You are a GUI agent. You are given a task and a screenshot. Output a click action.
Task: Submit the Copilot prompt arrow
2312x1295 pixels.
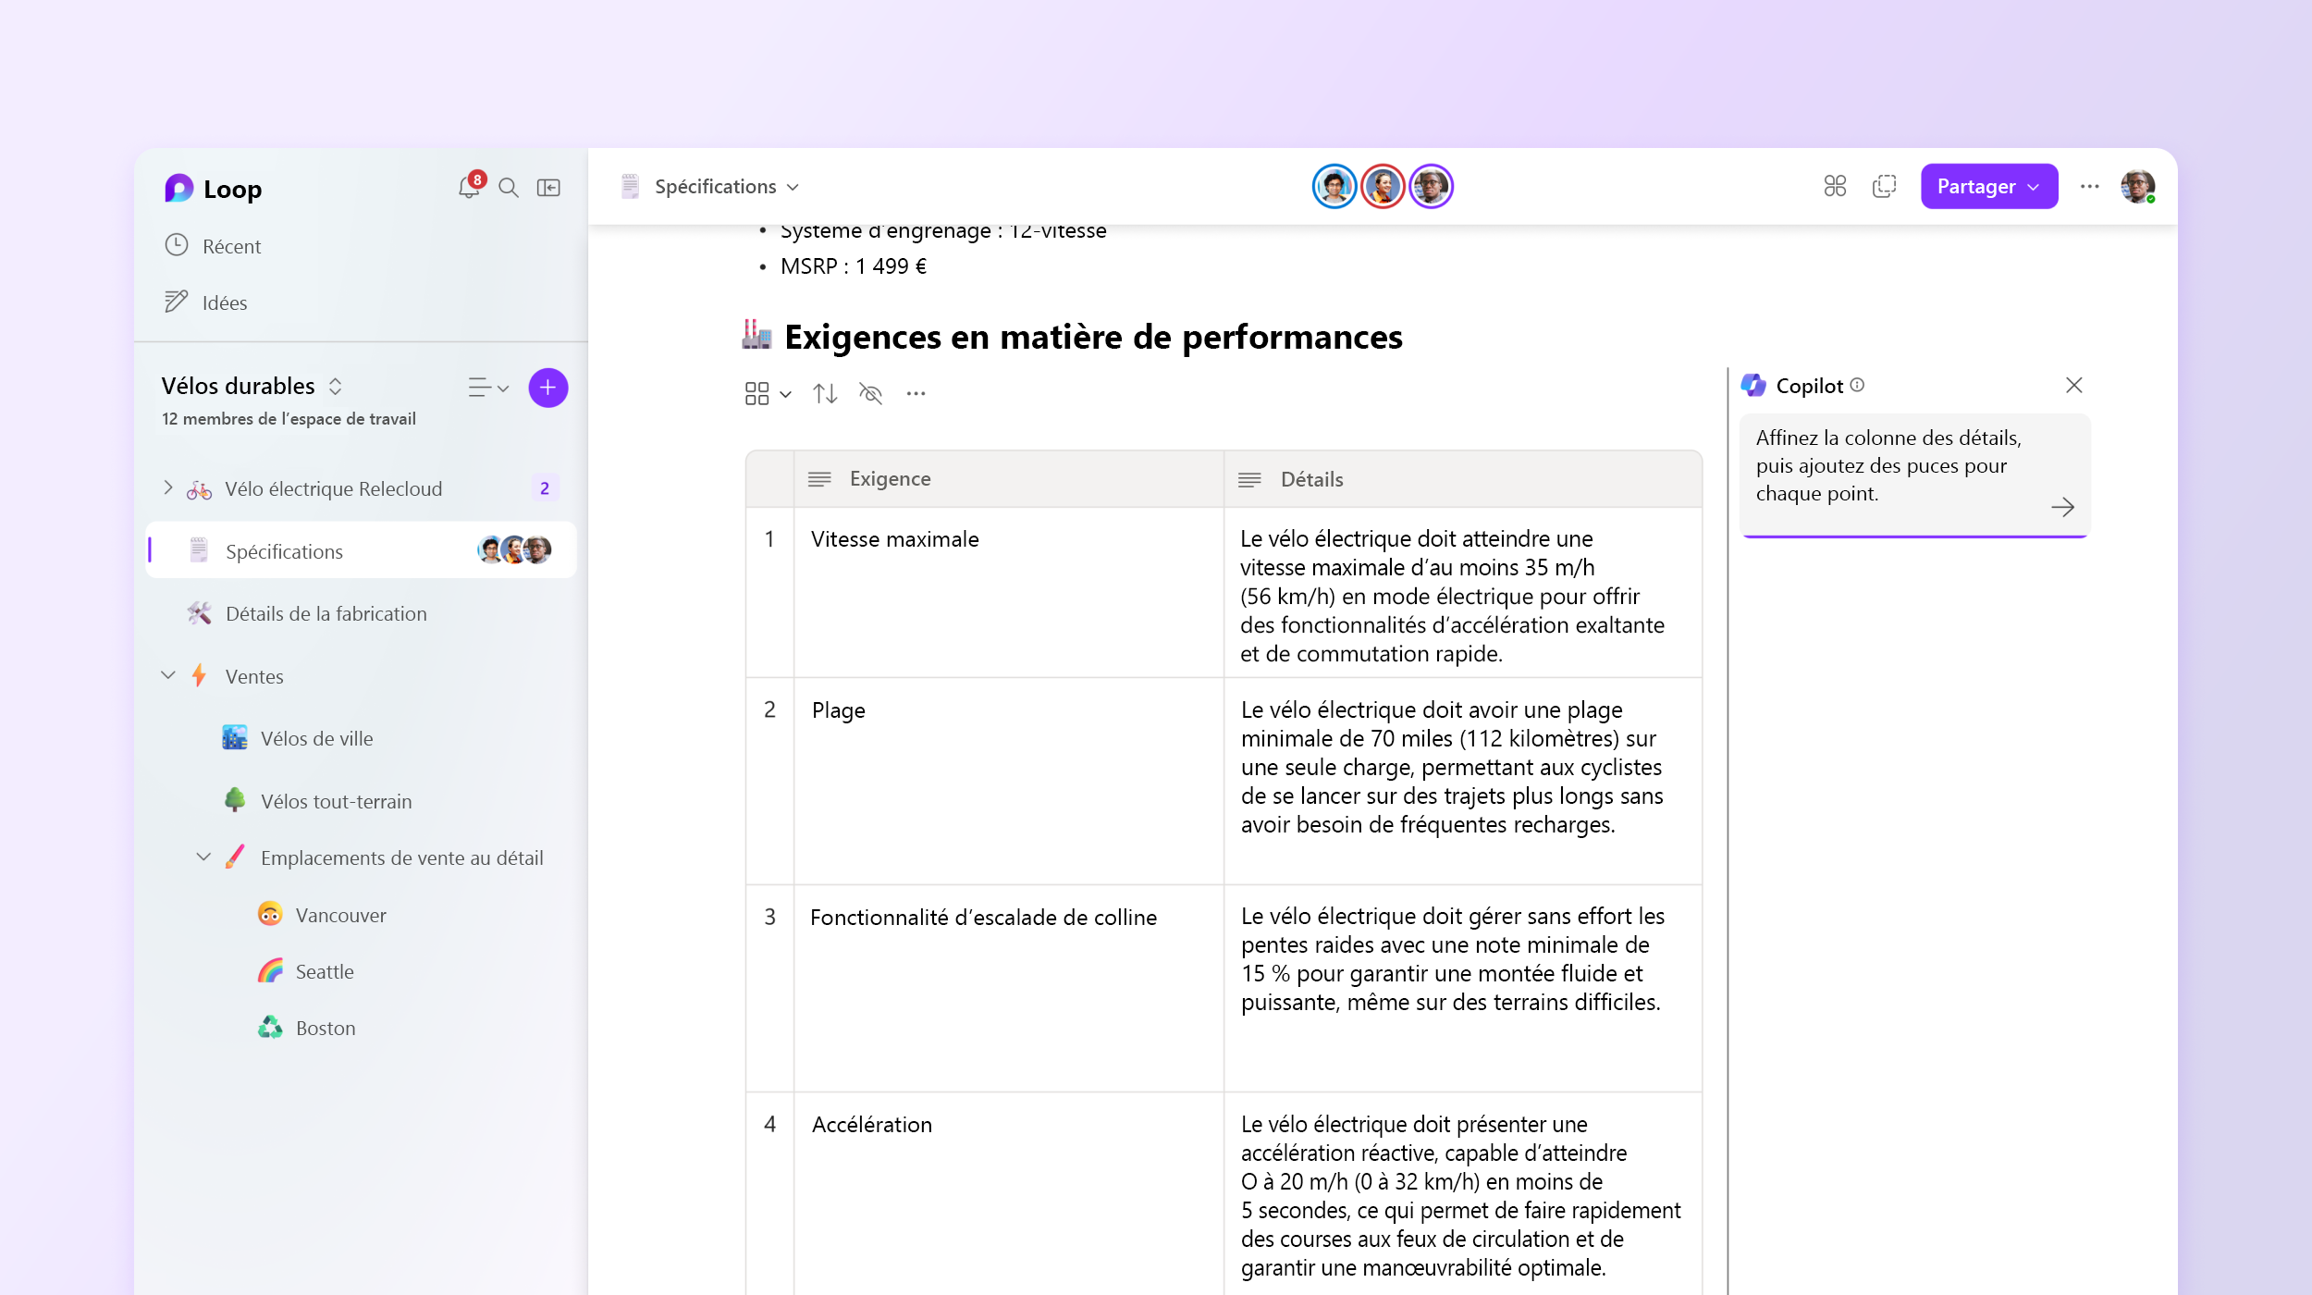coord(2062,507)
